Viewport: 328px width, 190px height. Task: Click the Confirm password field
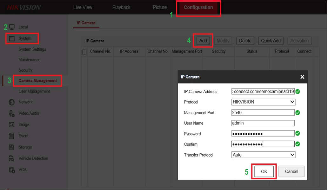[x=263, y=144]
